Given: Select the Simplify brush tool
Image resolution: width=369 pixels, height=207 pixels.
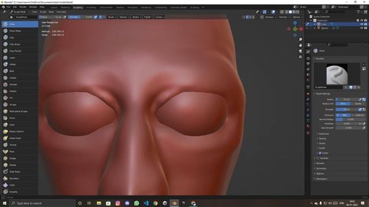Looking at the screenshot, I should point(20,191).
